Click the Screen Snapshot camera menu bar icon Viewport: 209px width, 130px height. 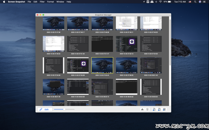coord(148,2)
